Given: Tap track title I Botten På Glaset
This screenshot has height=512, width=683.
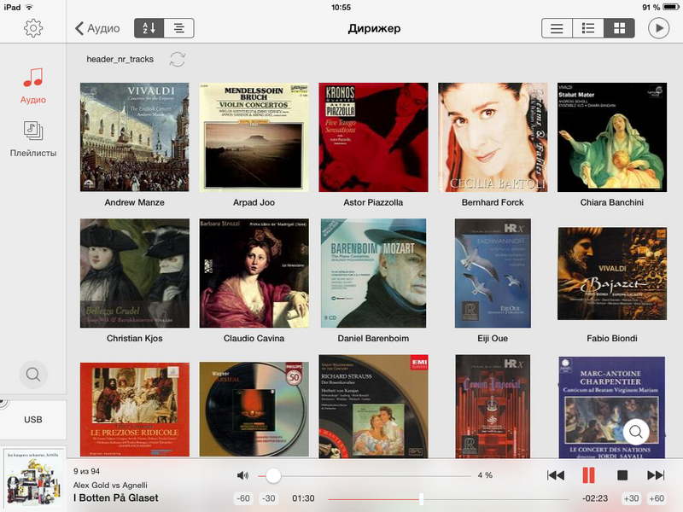Looking at the screenshot, I should pyautogui.click(x=116, y=498).
